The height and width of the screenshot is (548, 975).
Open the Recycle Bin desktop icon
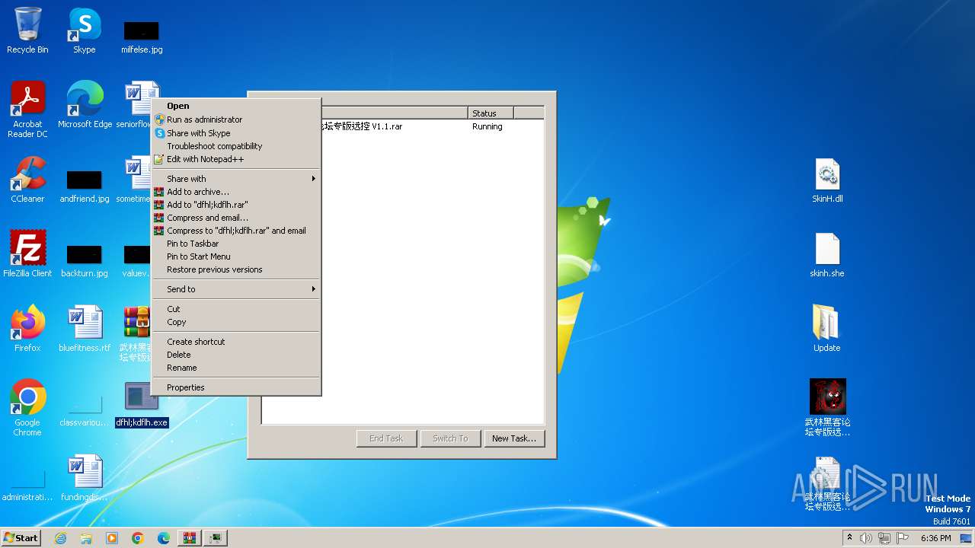click(27, 30)
